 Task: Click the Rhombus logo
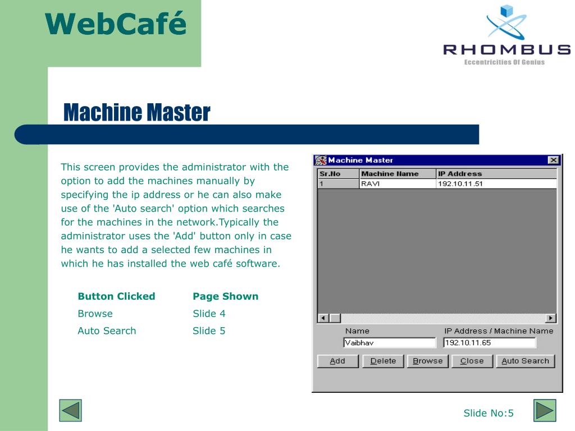[507, 35]
